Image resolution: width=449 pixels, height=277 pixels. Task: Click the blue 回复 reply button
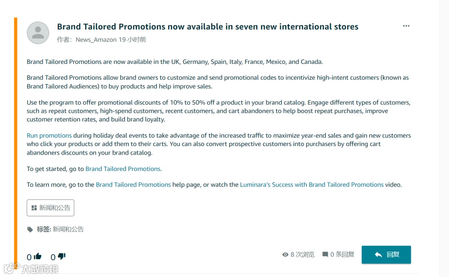coord(386,255)
